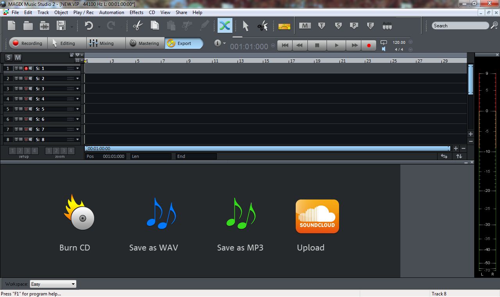
Task: Expand track 4 dropdown arrow
Action: click(78, 99)
